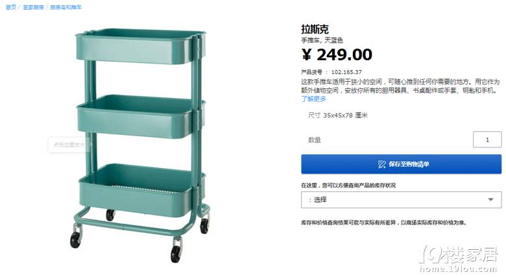Open the 选择 store selection dropdown

[x=401, y=200]
